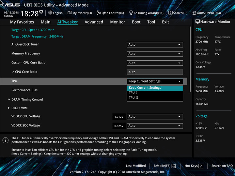
Task: Click the 12.099 V reading
Action: point(201,128)
